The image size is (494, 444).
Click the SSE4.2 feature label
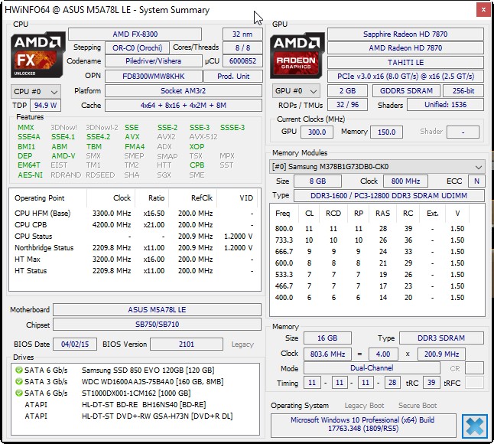99,137
